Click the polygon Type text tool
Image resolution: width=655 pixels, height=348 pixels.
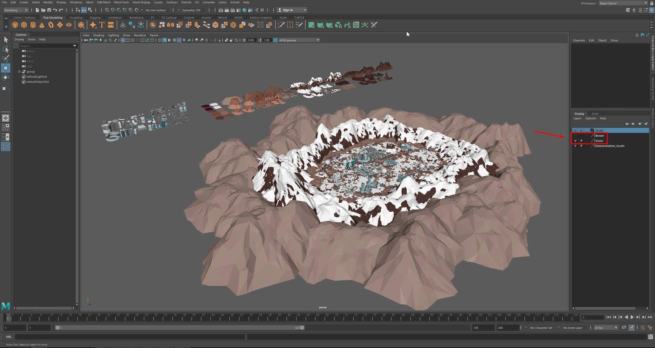102,25
